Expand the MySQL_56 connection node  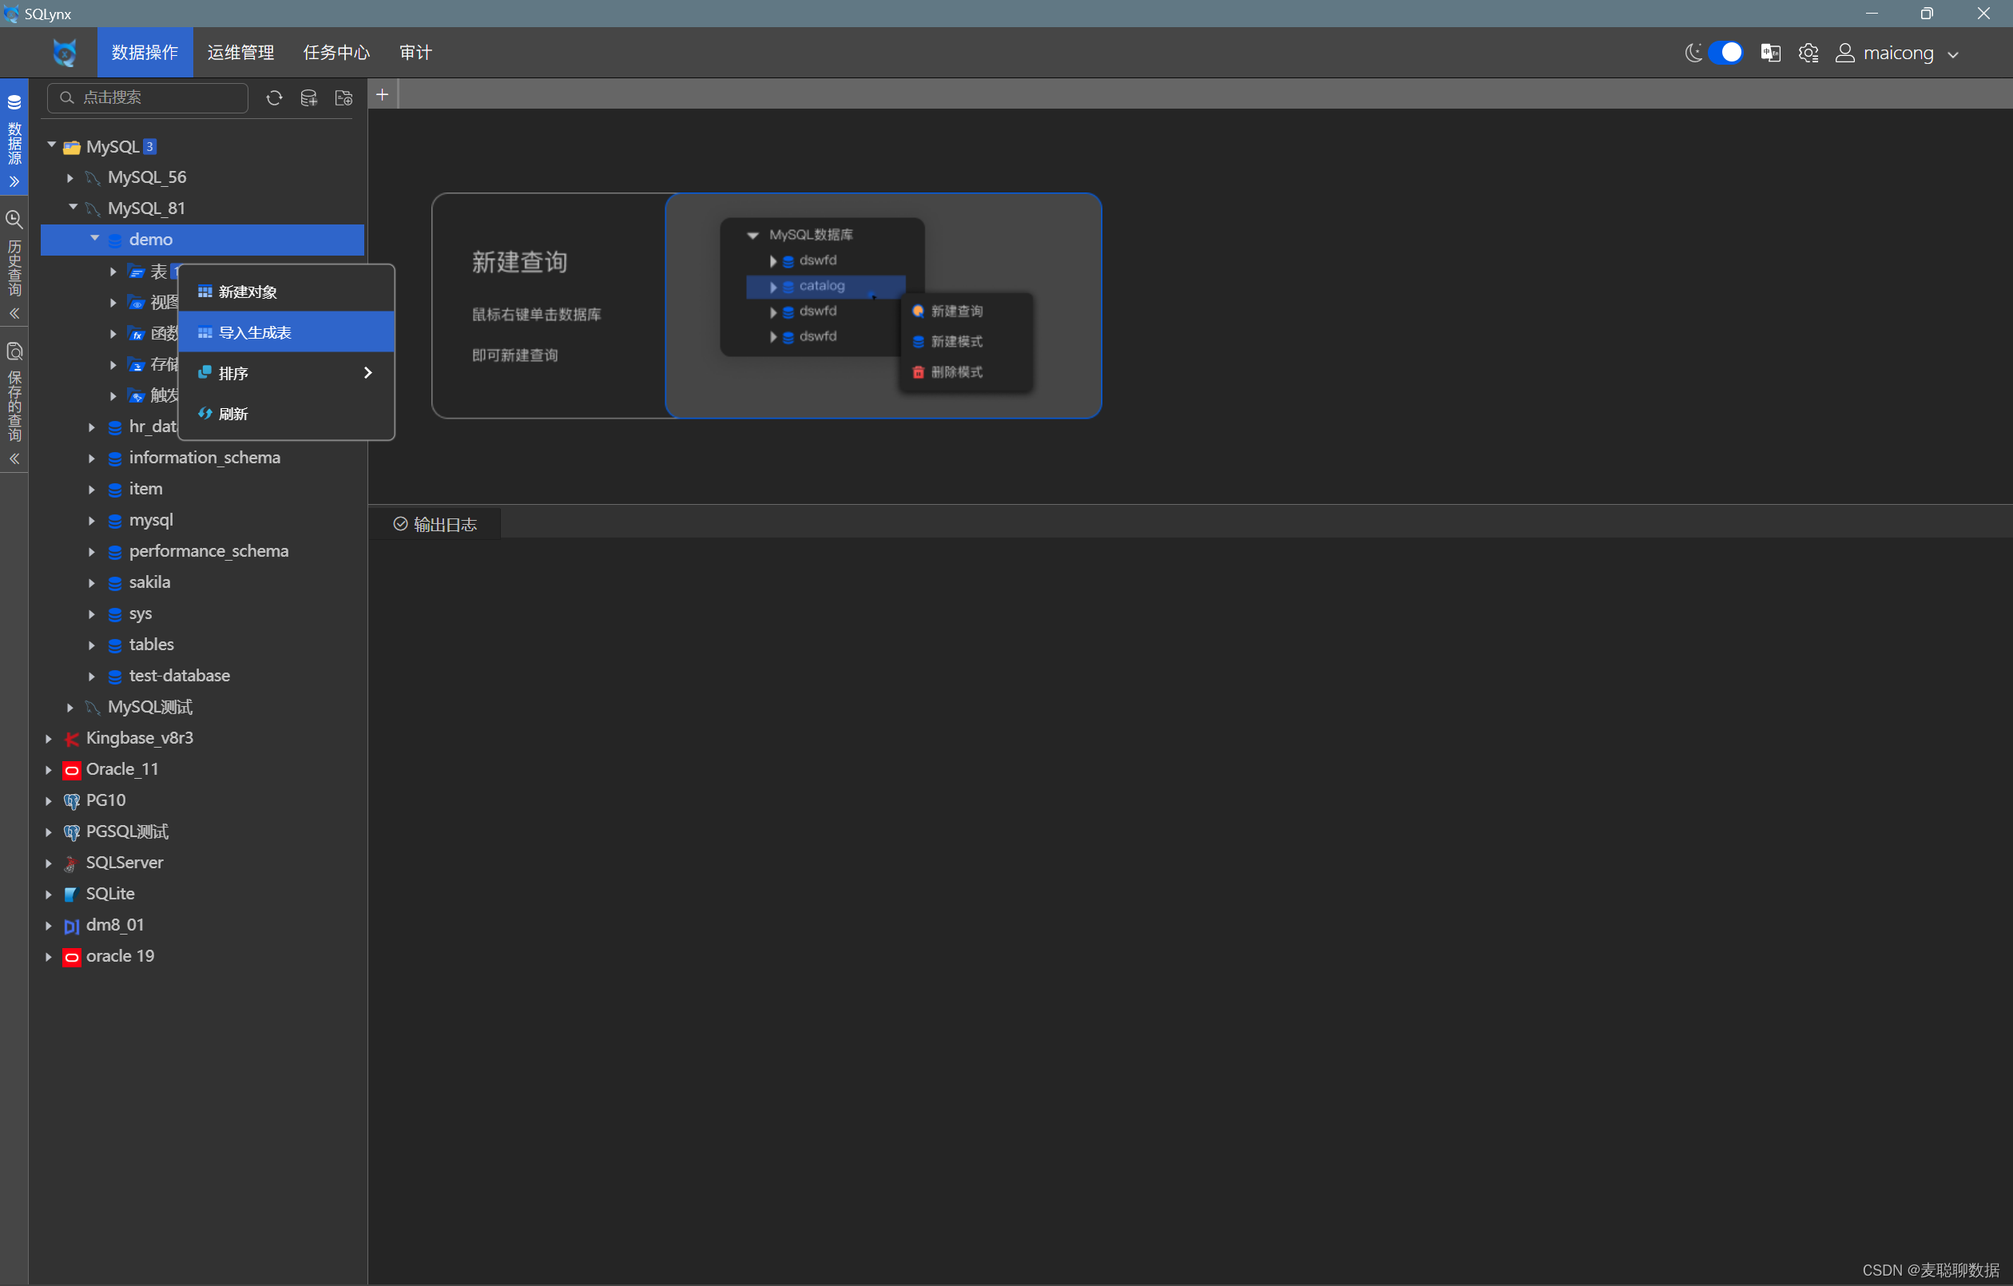(70, 177)
